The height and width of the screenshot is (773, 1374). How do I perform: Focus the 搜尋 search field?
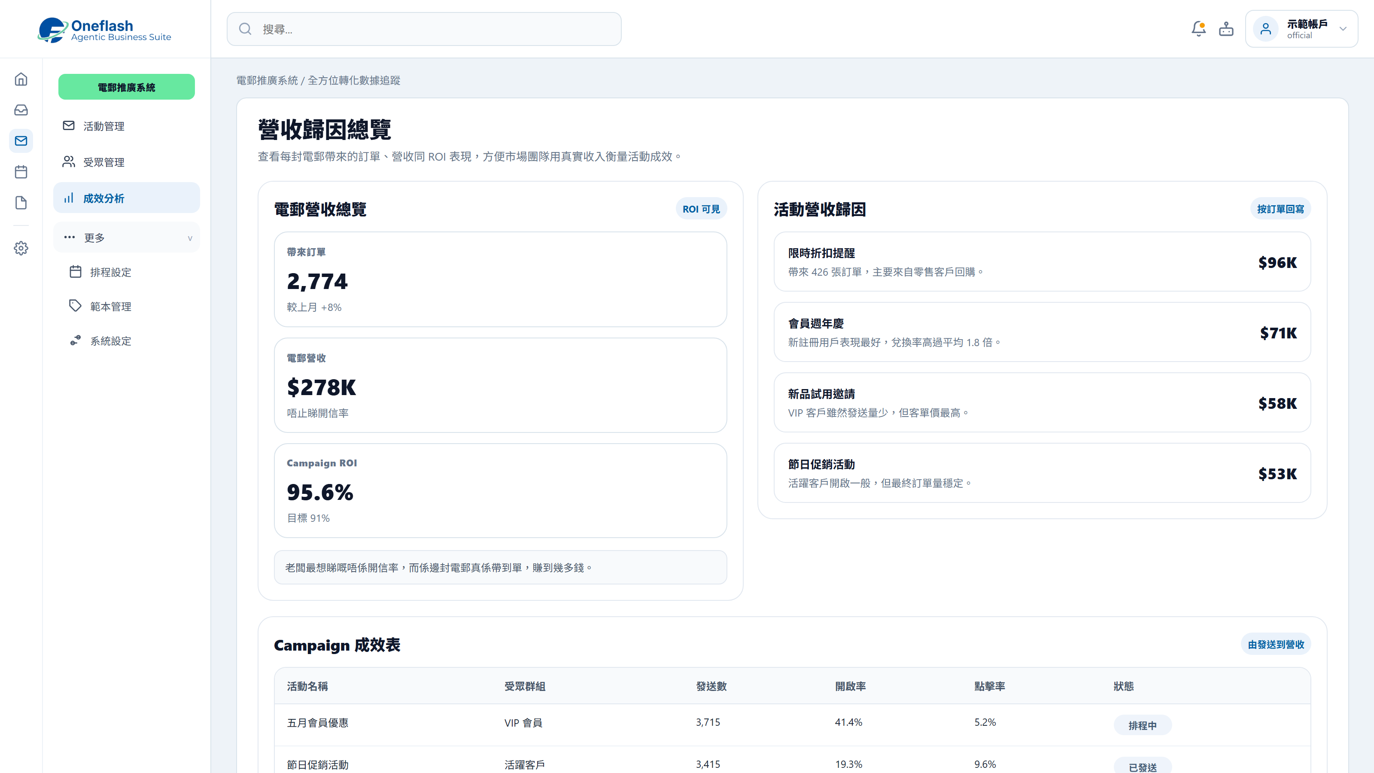coord(424,29)
